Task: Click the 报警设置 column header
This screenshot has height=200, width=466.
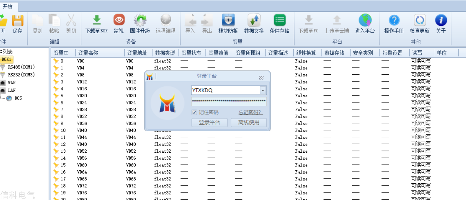Action: (394, 53)
